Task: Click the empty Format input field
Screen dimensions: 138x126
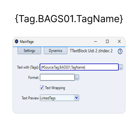Action: click(57, 77)
